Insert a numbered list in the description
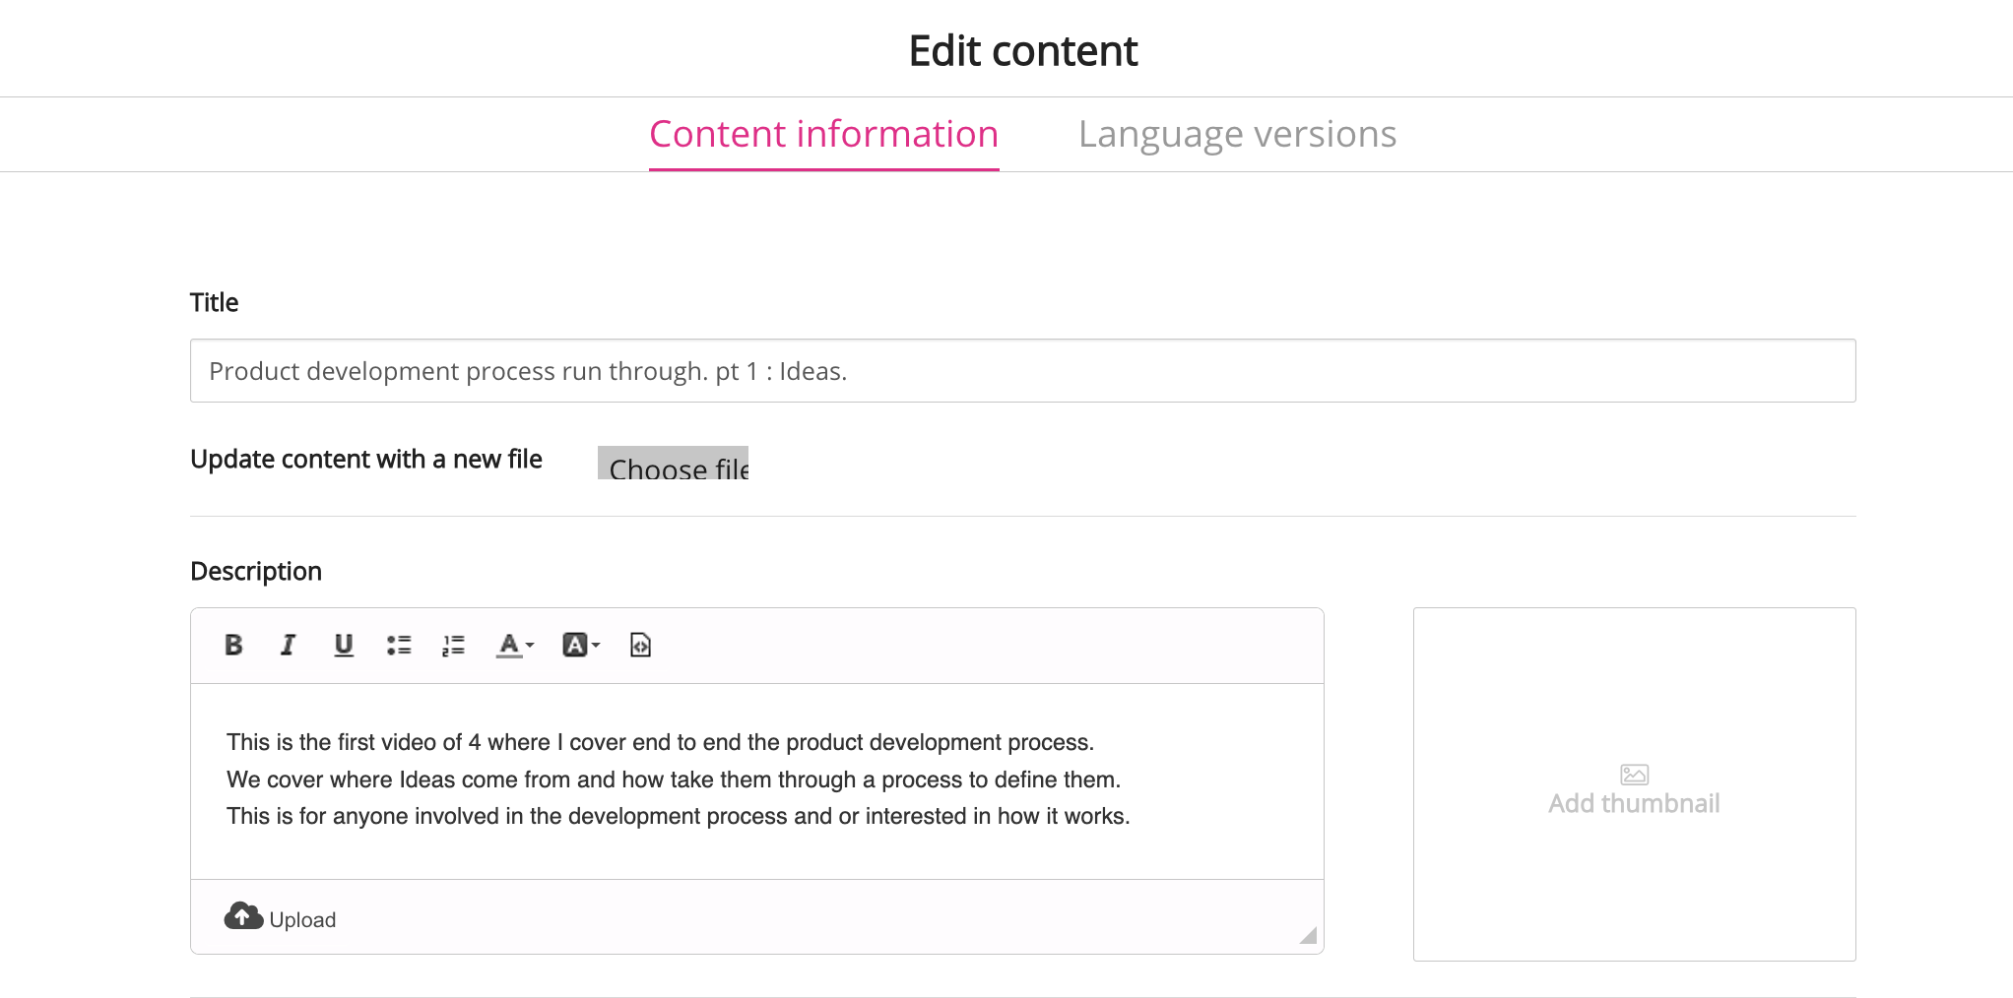Screen dimensions: 2013x998 tap(453, 645)
